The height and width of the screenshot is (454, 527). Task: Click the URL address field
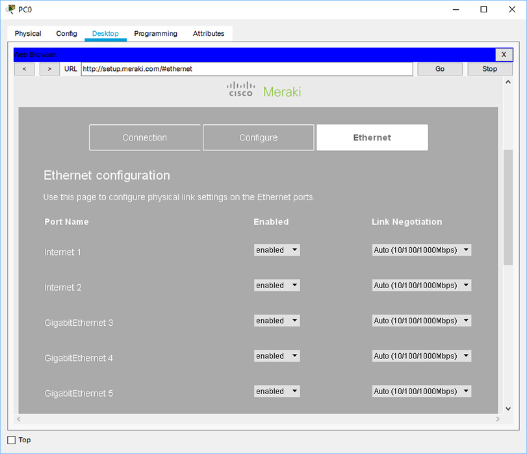pyautogui.click(x=247, y=69)
